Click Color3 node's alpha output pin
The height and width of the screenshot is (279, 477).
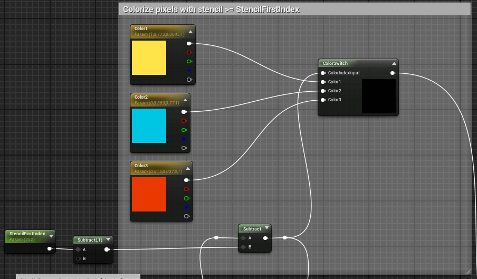[x=186, y=216]
